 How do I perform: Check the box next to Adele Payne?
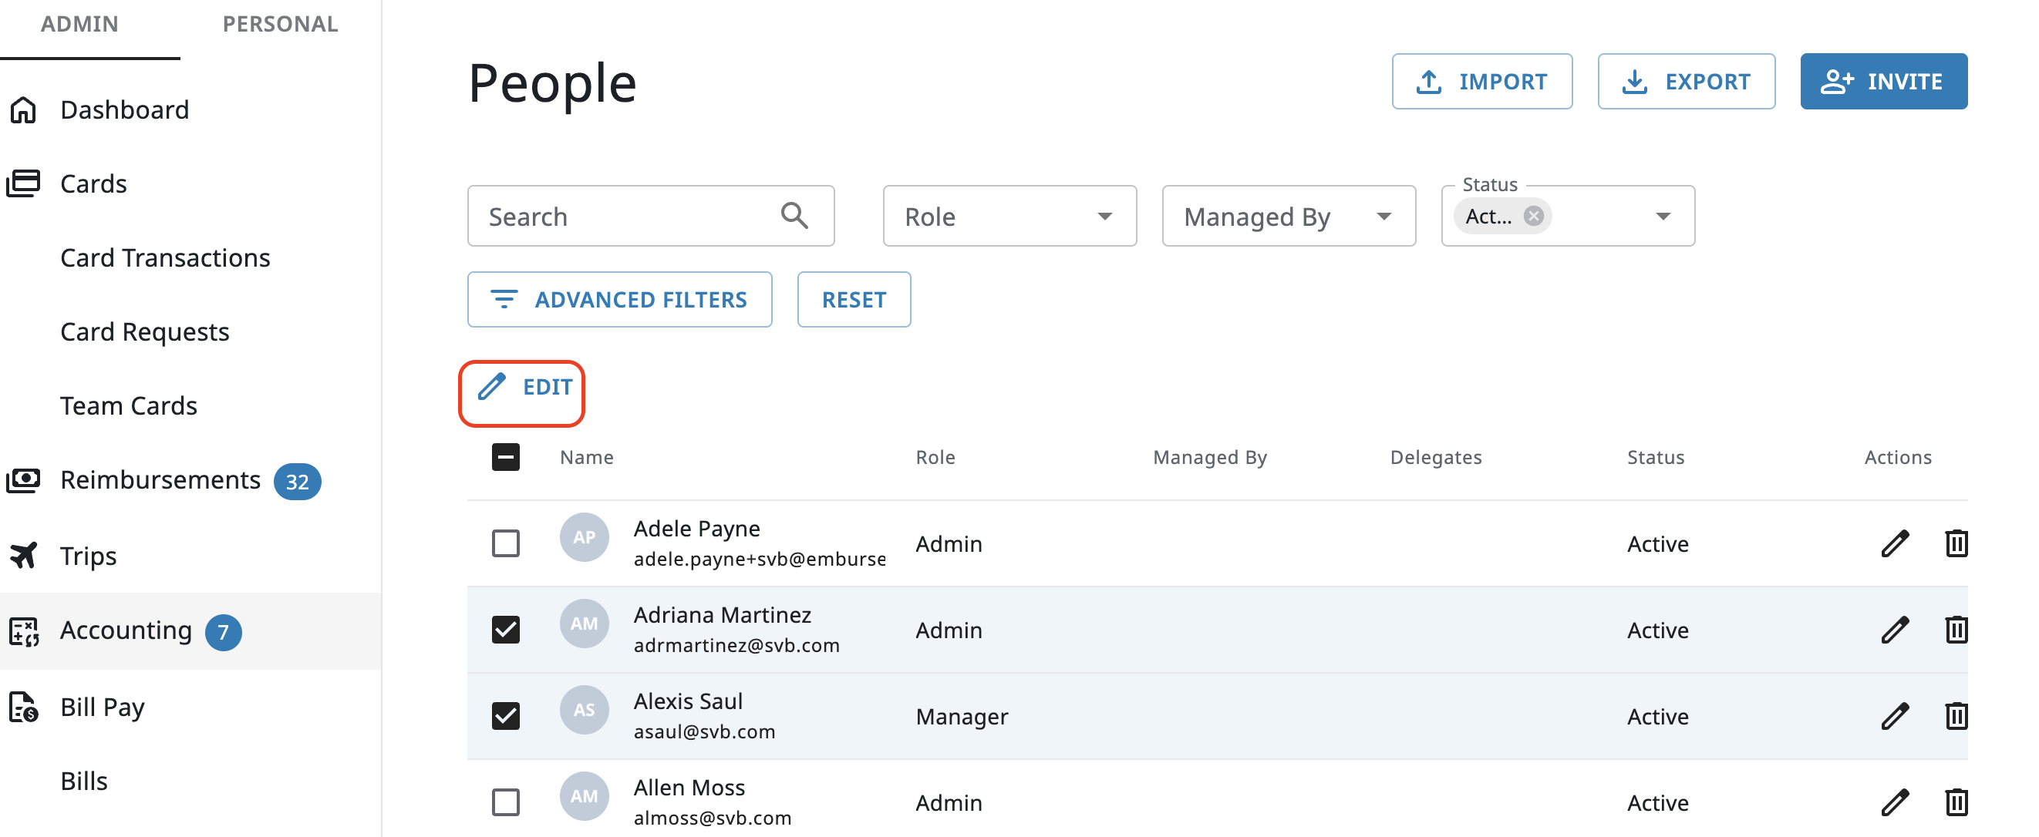click(x=505, y=543)
